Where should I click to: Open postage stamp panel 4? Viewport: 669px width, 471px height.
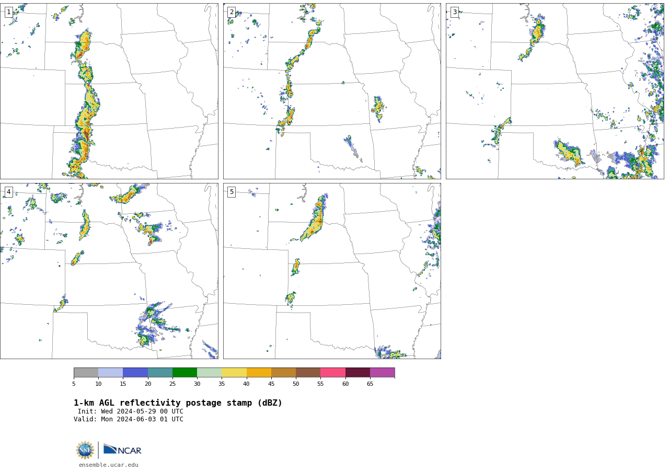[109, 271]
